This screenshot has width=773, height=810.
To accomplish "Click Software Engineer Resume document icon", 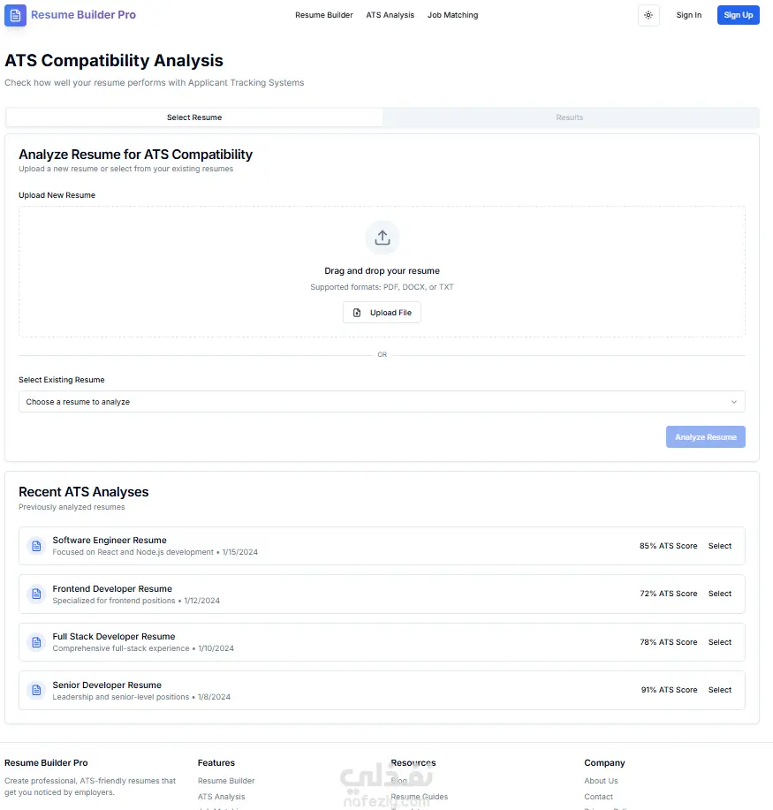I will coord(36,546).
